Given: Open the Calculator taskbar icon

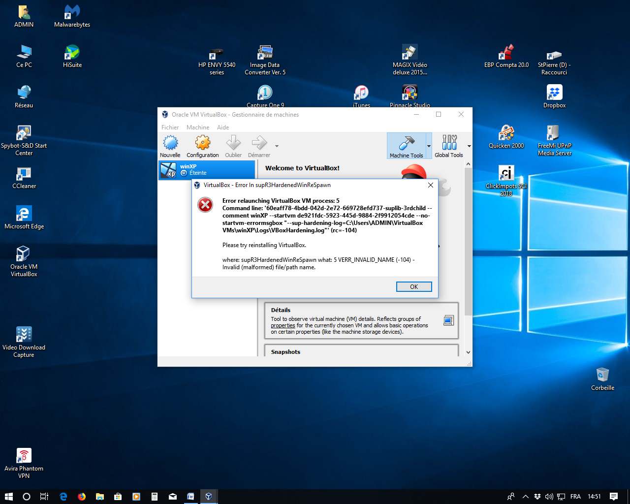Looking at the screenshot, I should (155, 497).
